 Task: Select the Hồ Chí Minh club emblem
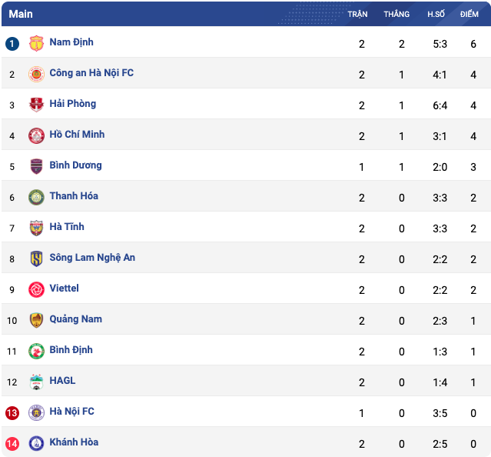pyautogui.click(x=36, y=135)
